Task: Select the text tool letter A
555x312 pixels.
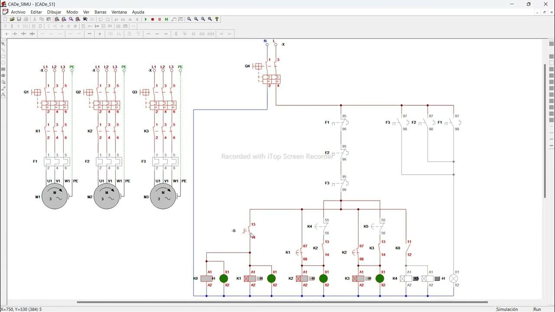Action: coord(3,94)
